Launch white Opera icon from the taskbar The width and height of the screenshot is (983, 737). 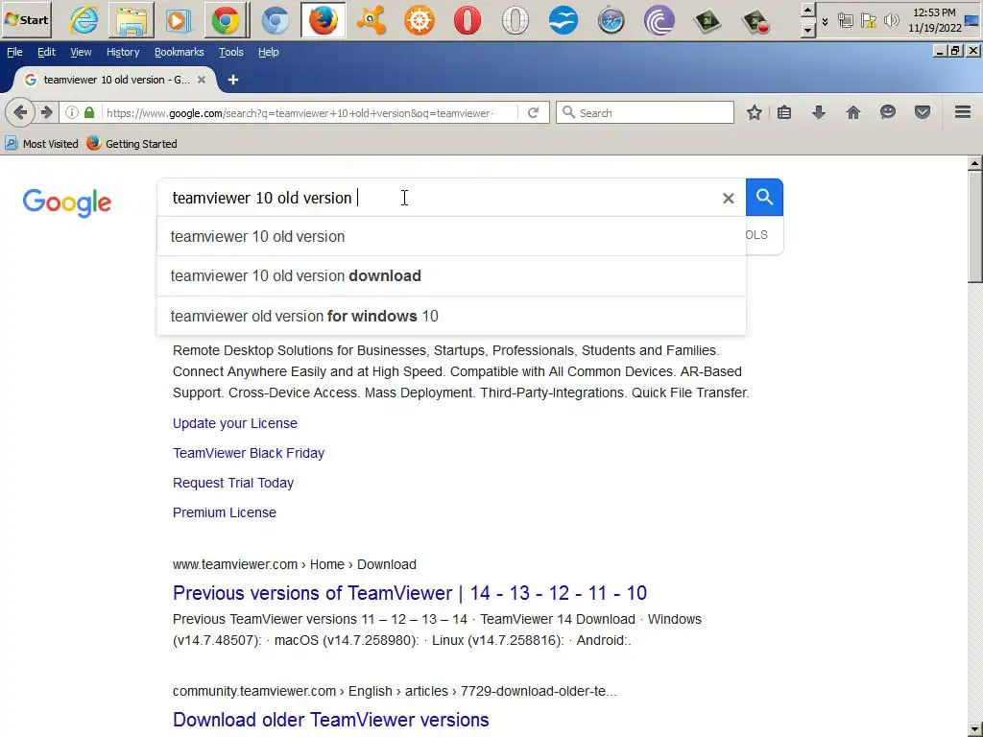515,20
